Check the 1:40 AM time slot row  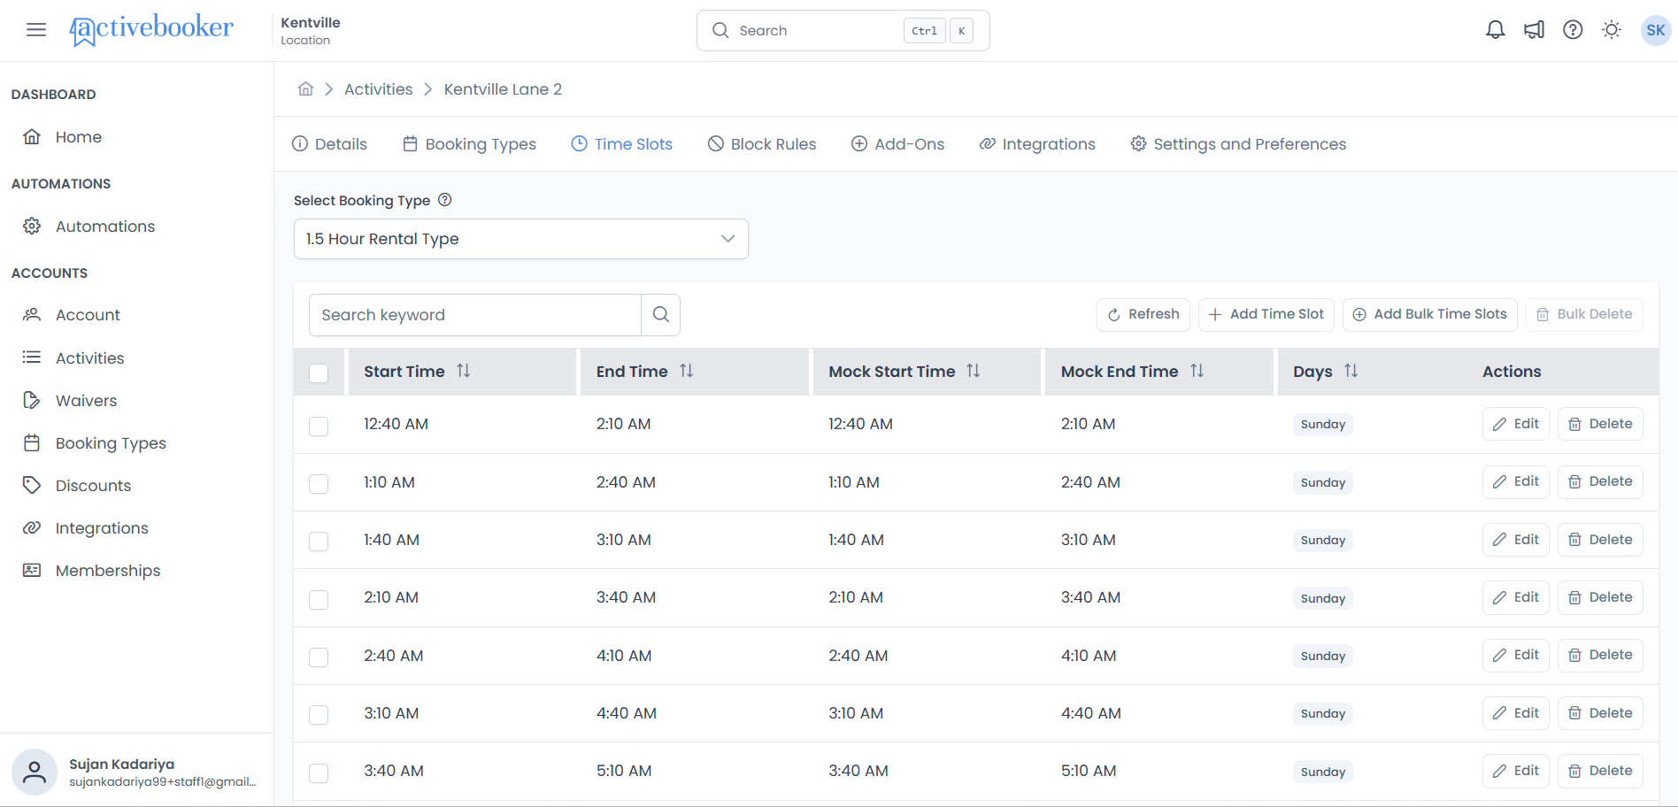click(319, 542)
